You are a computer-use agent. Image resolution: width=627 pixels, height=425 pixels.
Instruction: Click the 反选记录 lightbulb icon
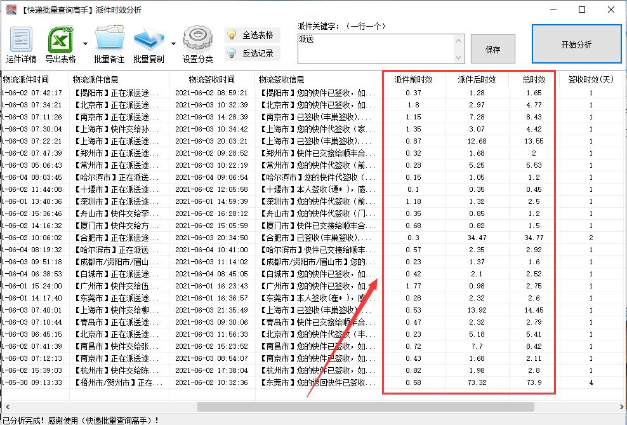click(x=232, y=53)
